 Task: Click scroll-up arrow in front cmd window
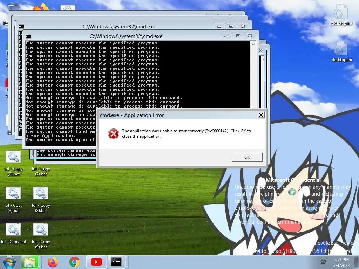point(253,44)
